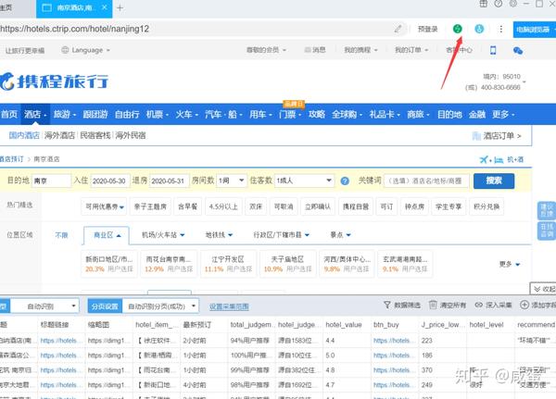Screen dimensions: 556x399
Task: Toggle the 4.5分以上 filter
Action: (x=223, y=206)
